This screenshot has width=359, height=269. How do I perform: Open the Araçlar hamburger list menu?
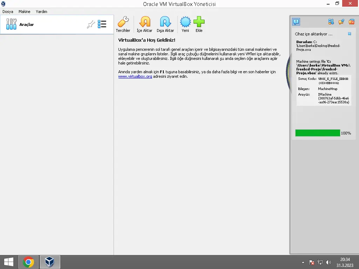pos(102,24)
